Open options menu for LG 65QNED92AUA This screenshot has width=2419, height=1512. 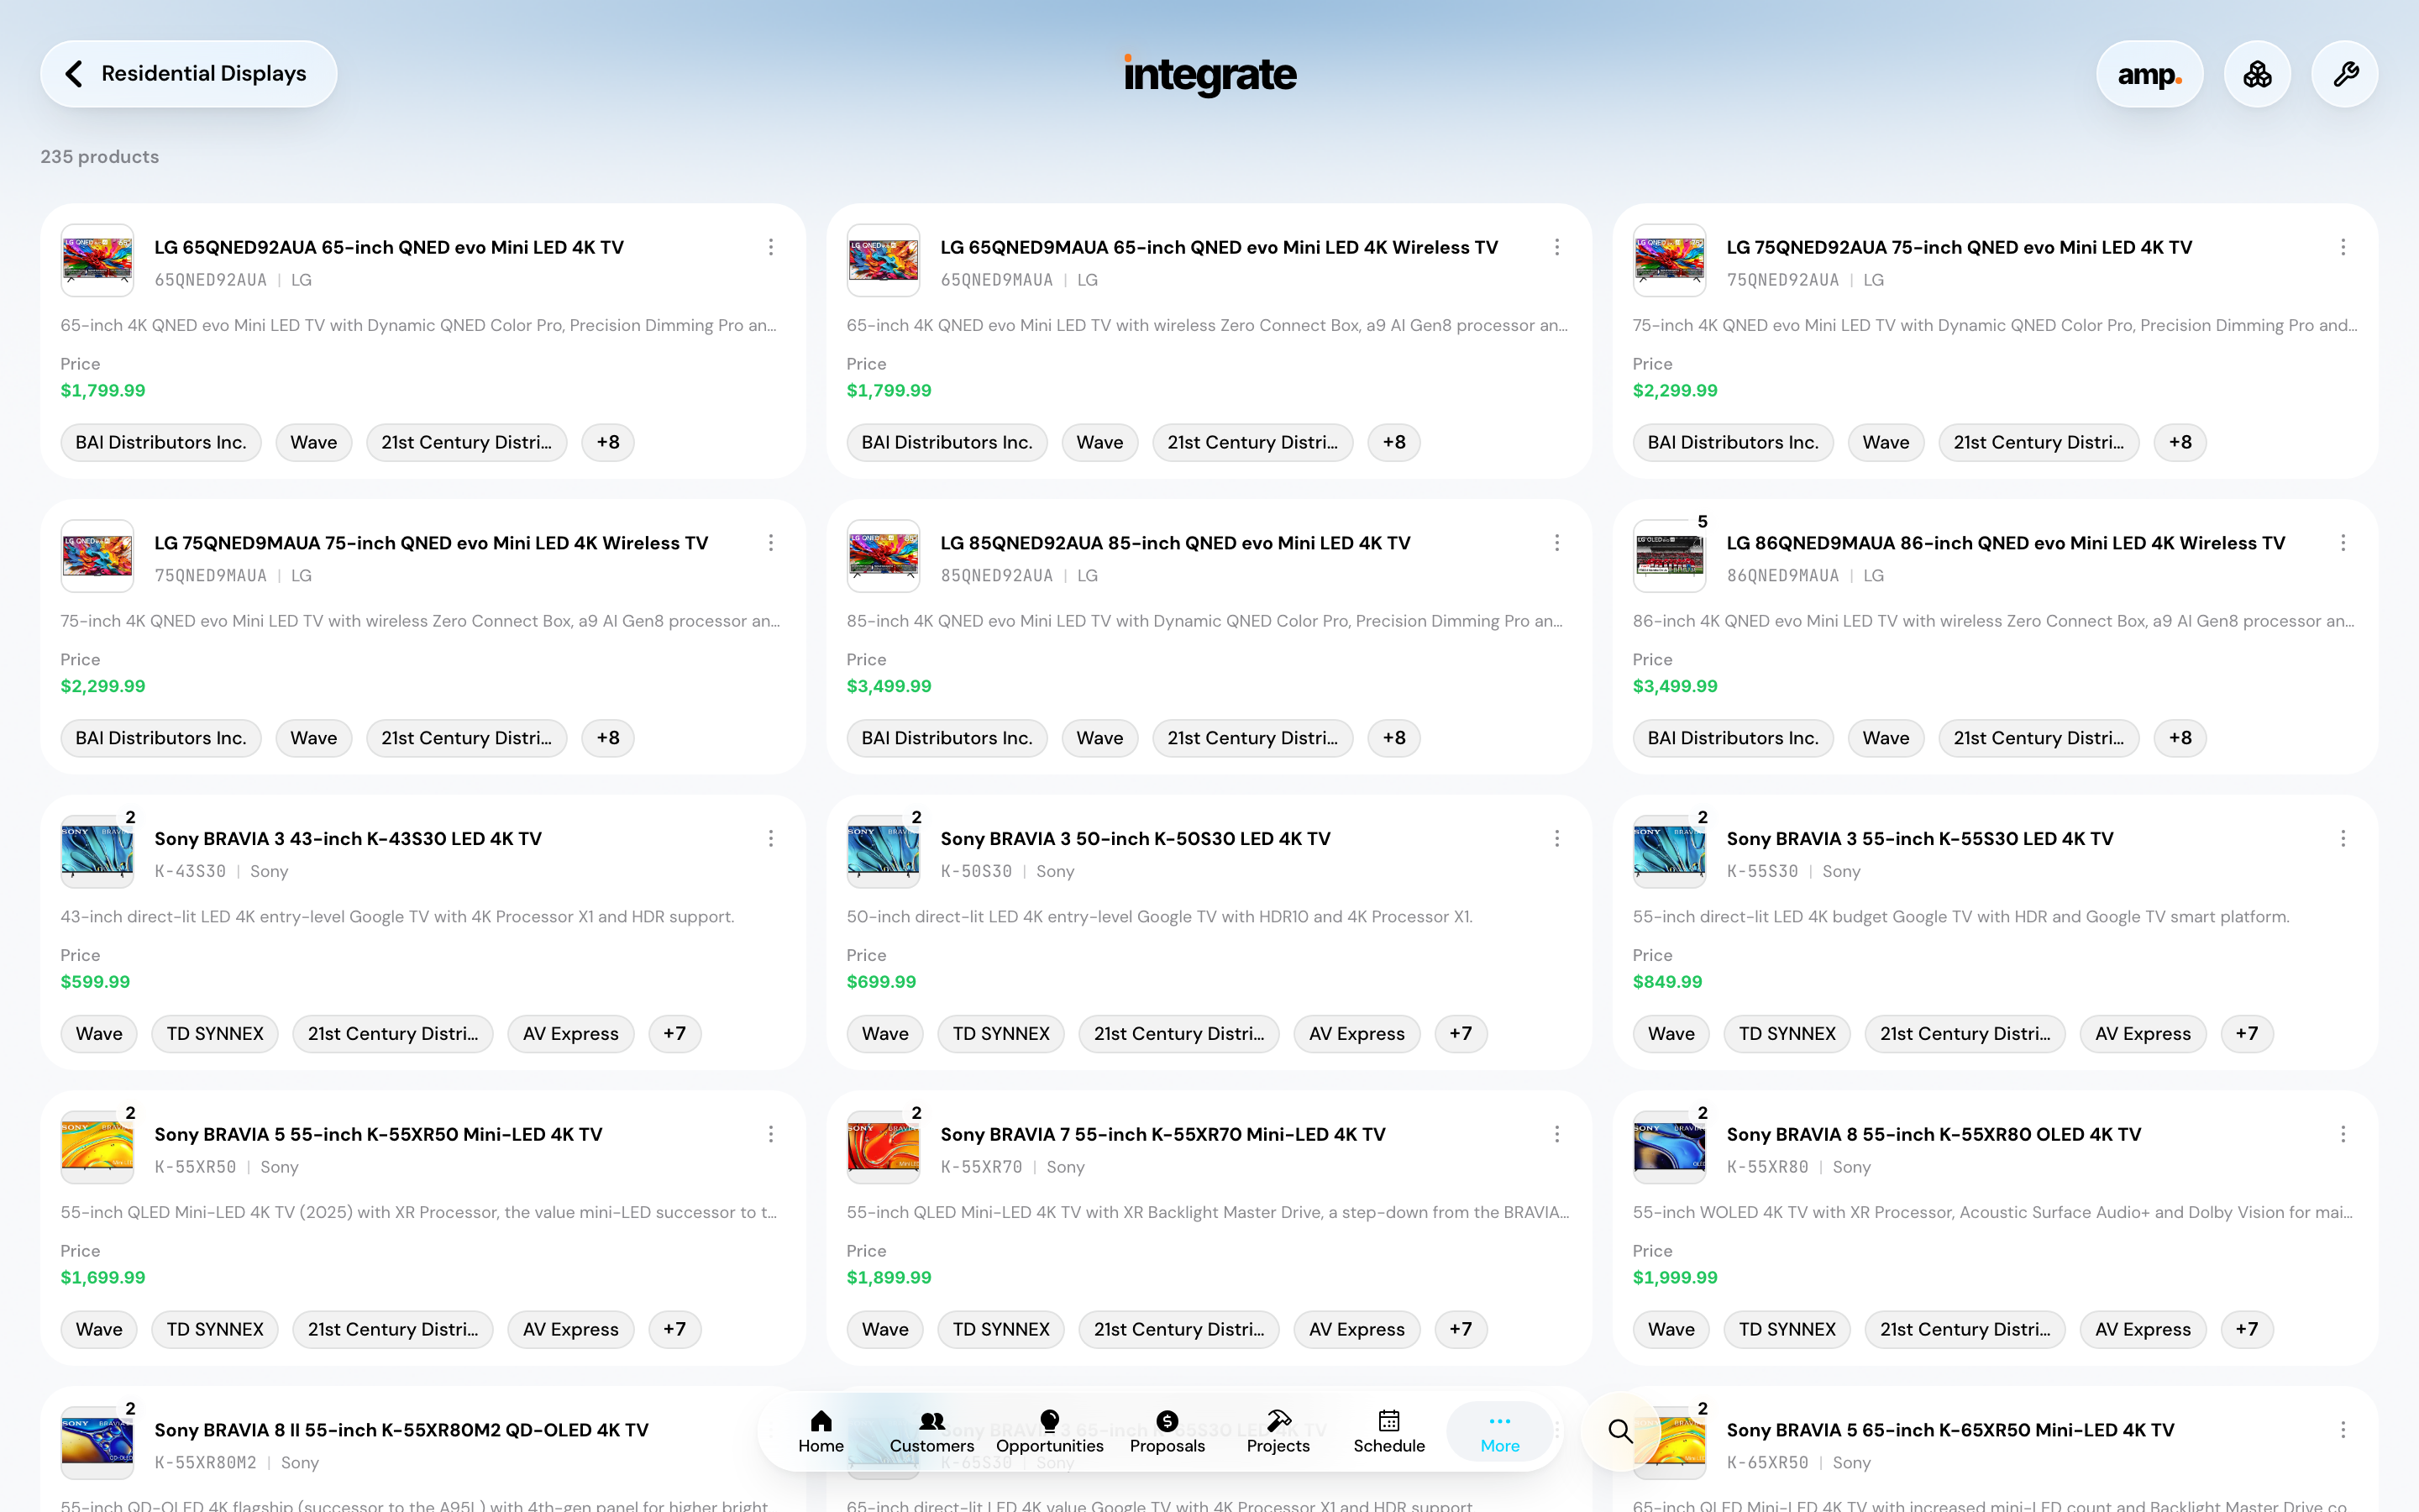771,247
